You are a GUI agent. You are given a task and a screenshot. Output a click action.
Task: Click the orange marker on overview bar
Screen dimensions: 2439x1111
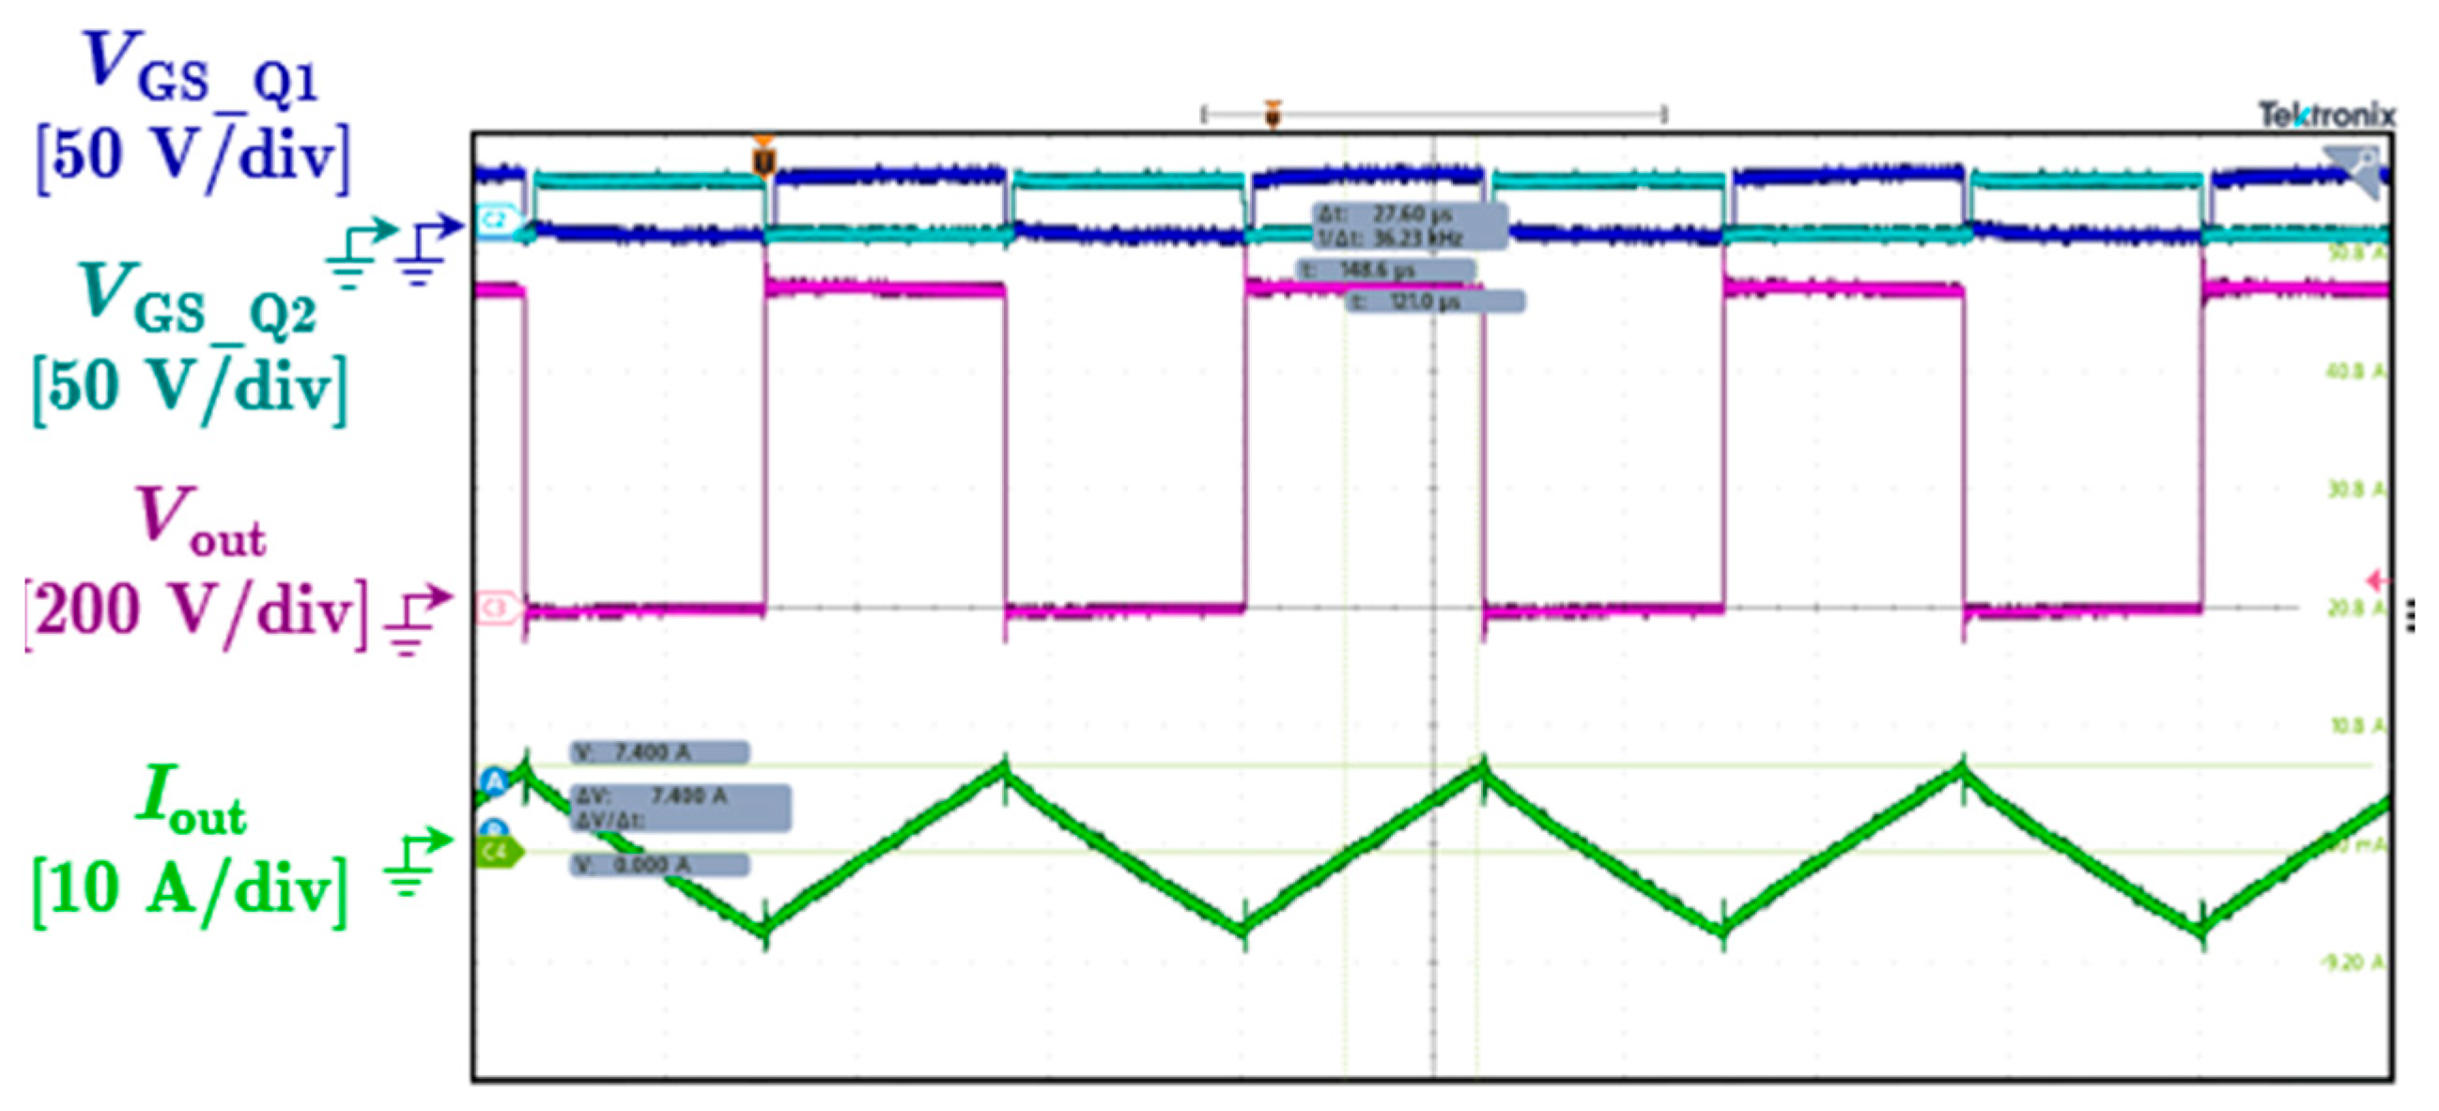click(1274, 115)
